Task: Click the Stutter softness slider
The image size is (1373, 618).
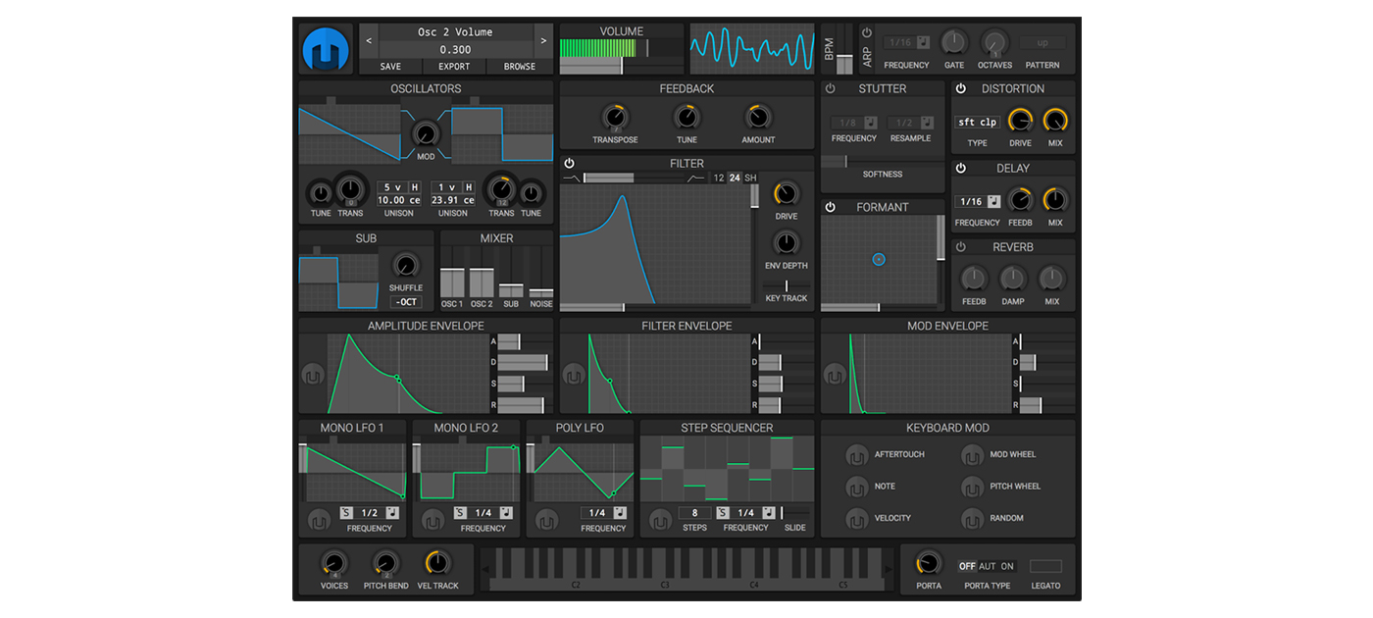Action: tap(883, 161)
